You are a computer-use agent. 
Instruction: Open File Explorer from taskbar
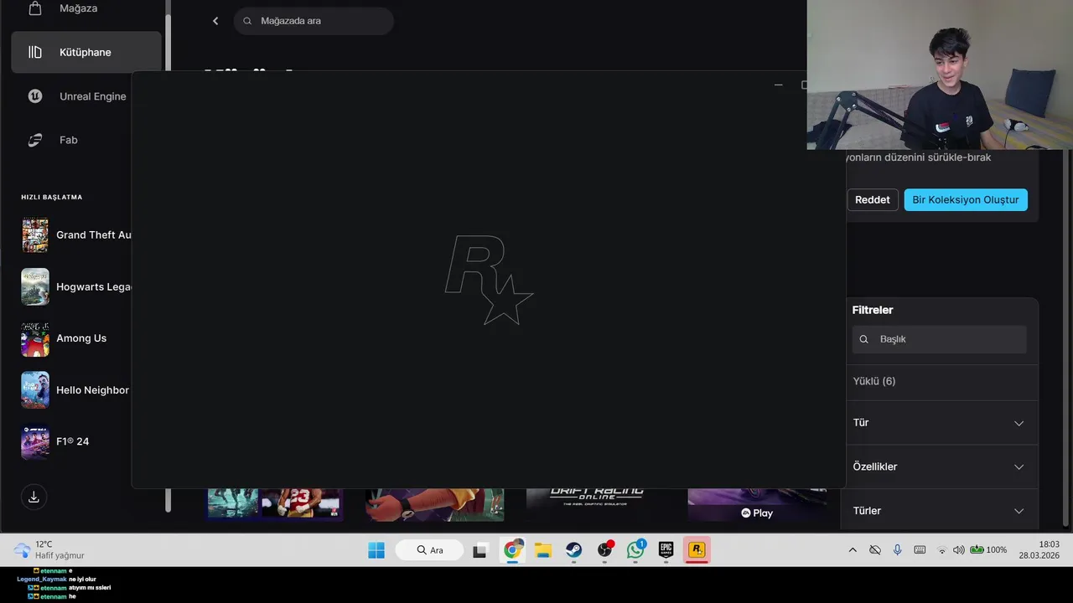tap(543, 550)
